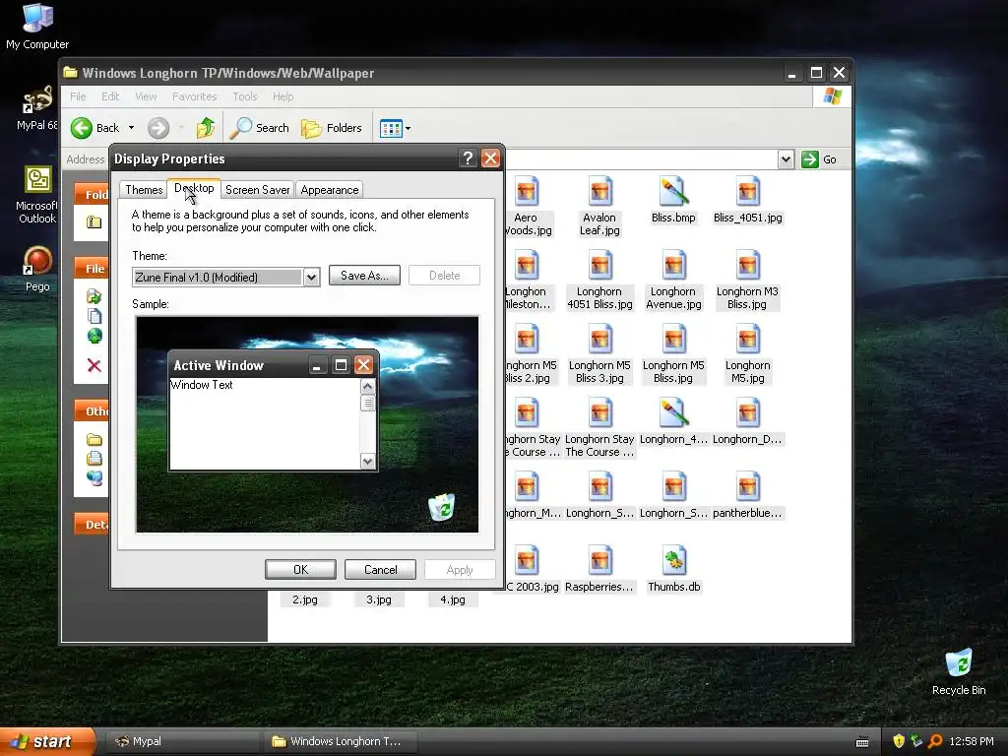Open the Theme combo box

225,277
